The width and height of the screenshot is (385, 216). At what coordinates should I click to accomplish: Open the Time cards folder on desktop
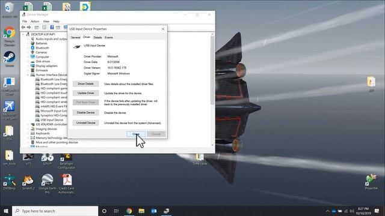tap(200, 159)
